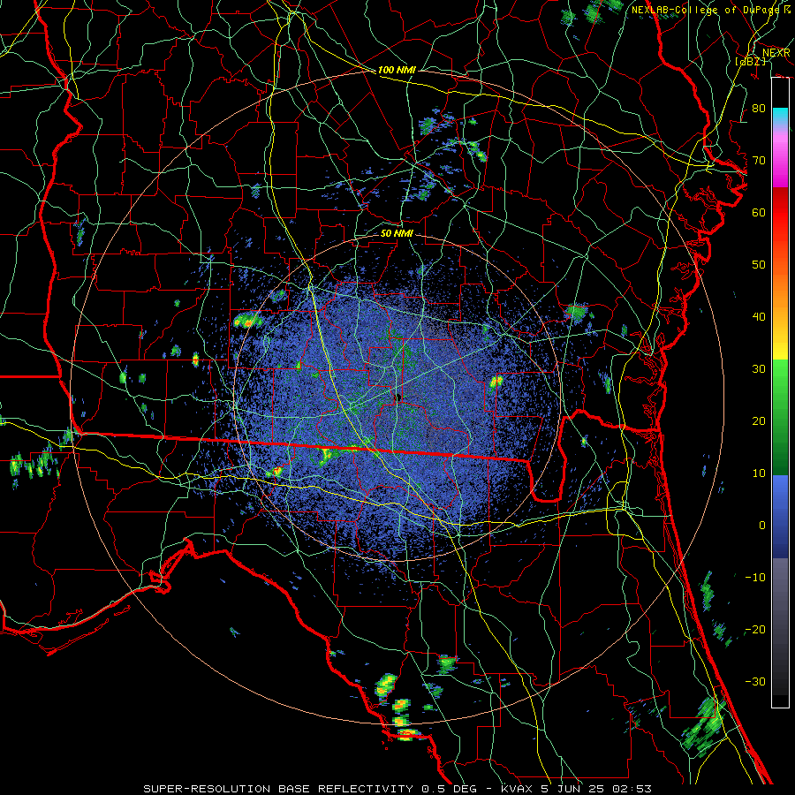This screenshot has width=795, height=795.
Task: Click the 02:53 timestamp
Action: pos(634,789)
